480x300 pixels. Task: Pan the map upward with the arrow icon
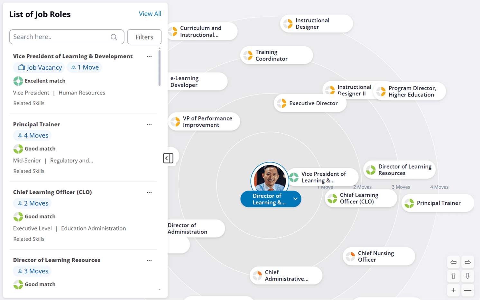pyautogui.click(x=453, y=276)
